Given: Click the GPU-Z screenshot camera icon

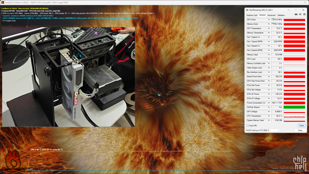Looking at the screenshot, I should point(296,14).
